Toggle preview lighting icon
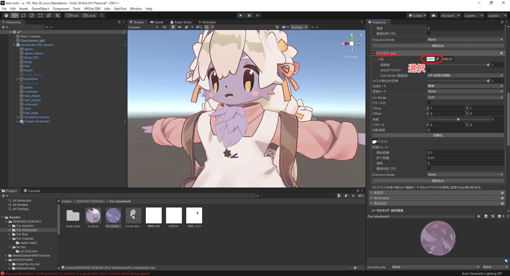This screenshot has width=510, height=276. pos(493,216)
